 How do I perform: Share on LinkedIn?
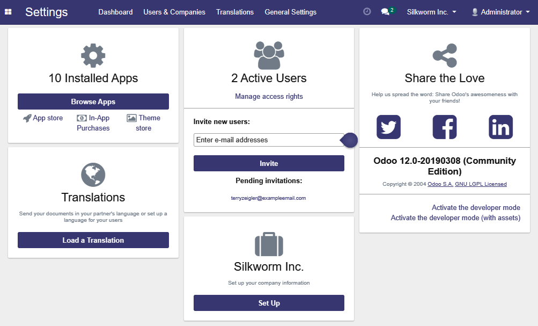pyautogui.click(x=500, y=127)
